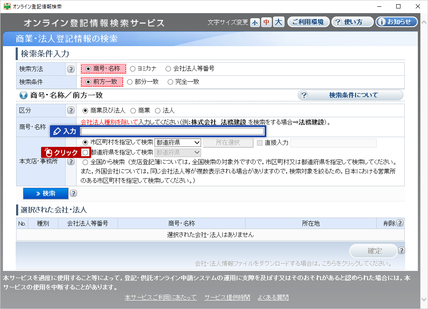Click the 会社・法人情報ファイルをダウンロード link text
This screenshot has height=309, width=428.
click(x=293, y=264)
